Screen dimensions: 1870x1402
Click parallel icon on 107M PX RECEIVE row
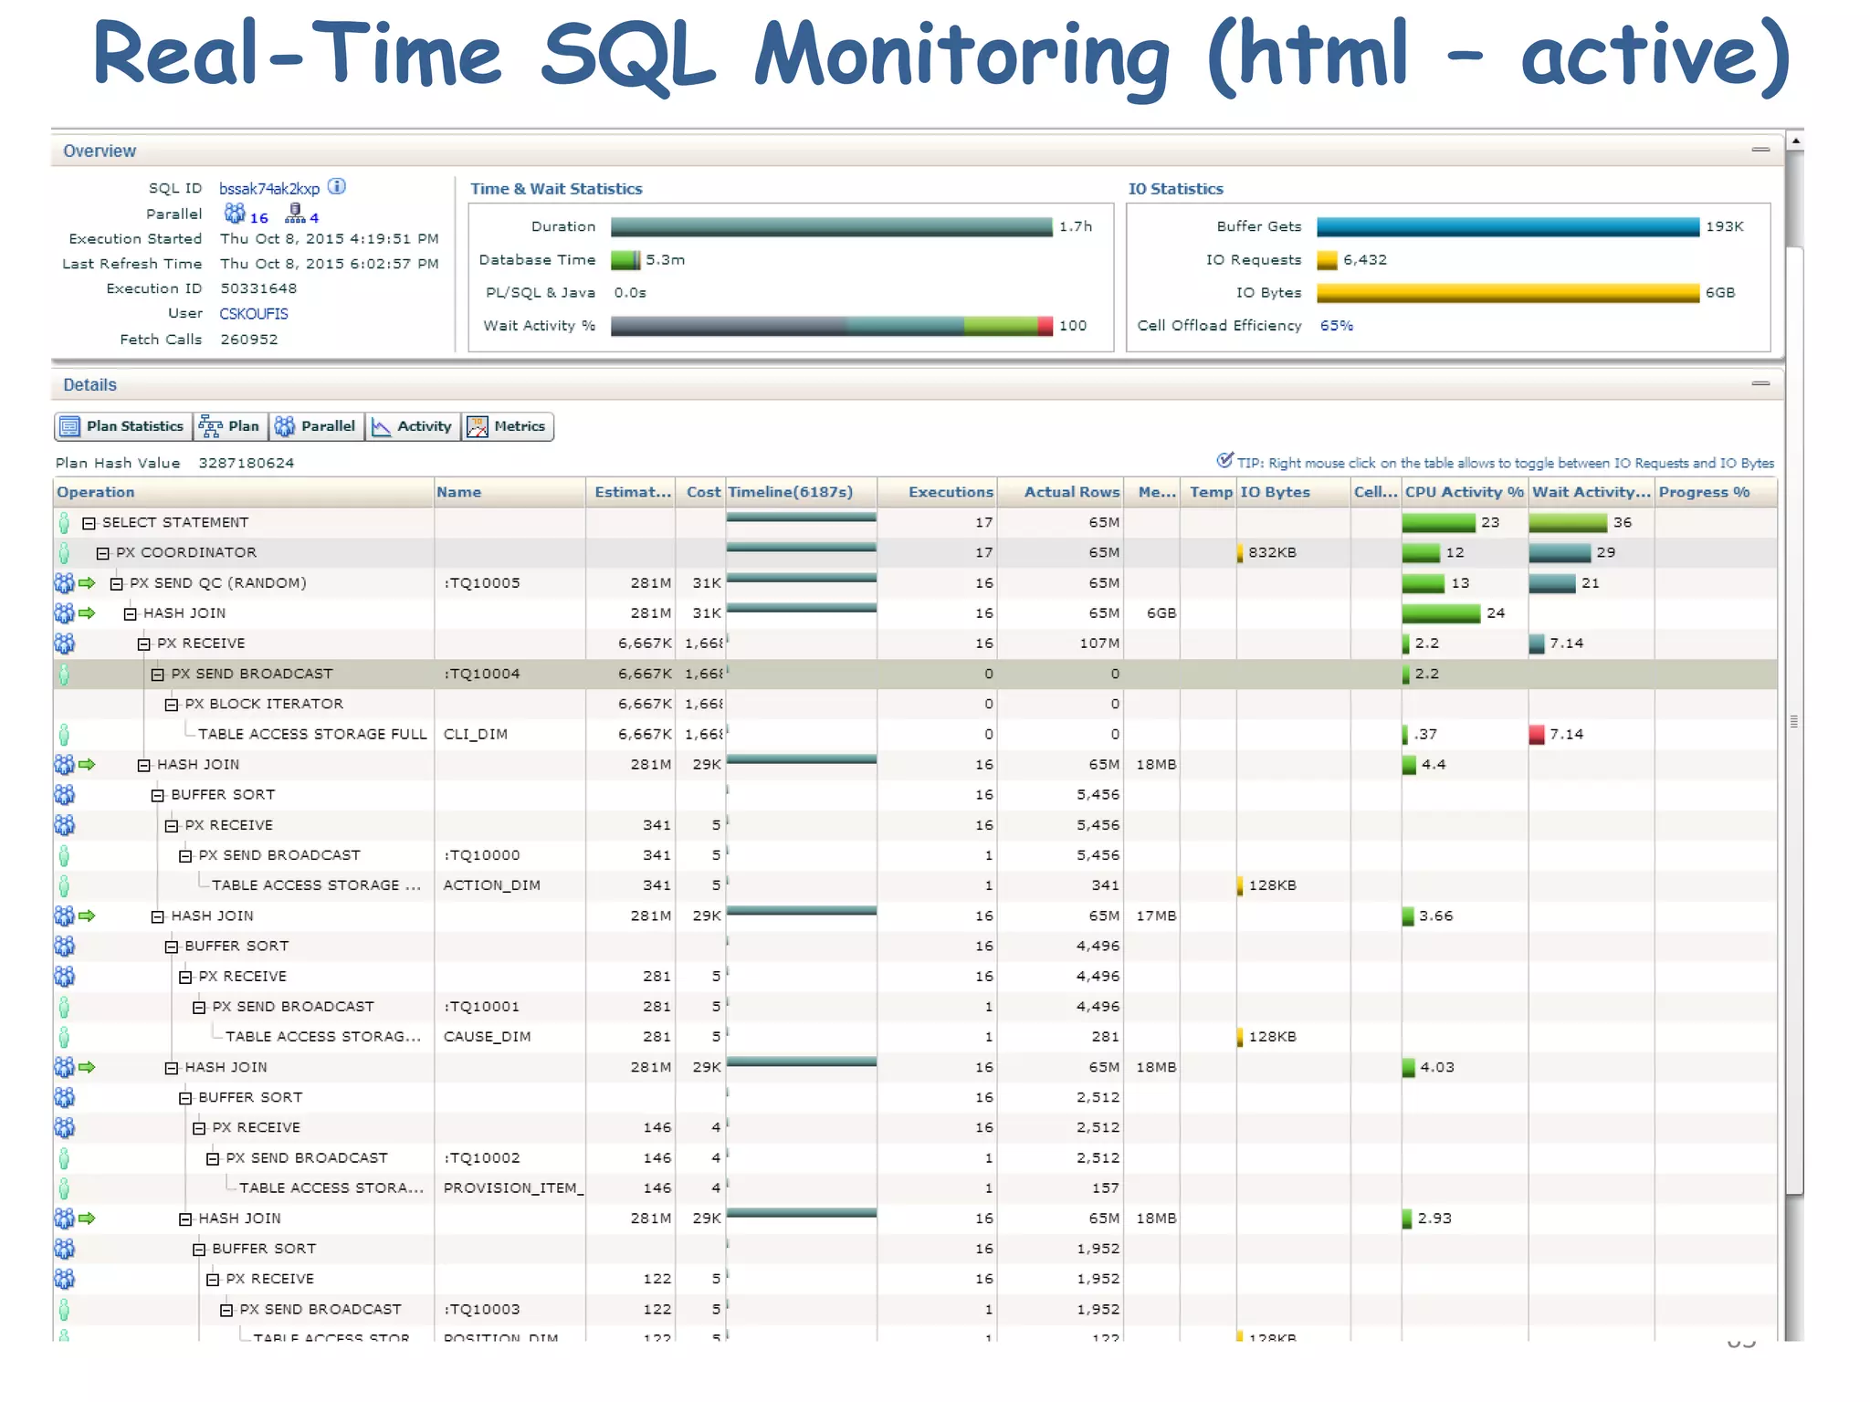[x=64, y=643]
